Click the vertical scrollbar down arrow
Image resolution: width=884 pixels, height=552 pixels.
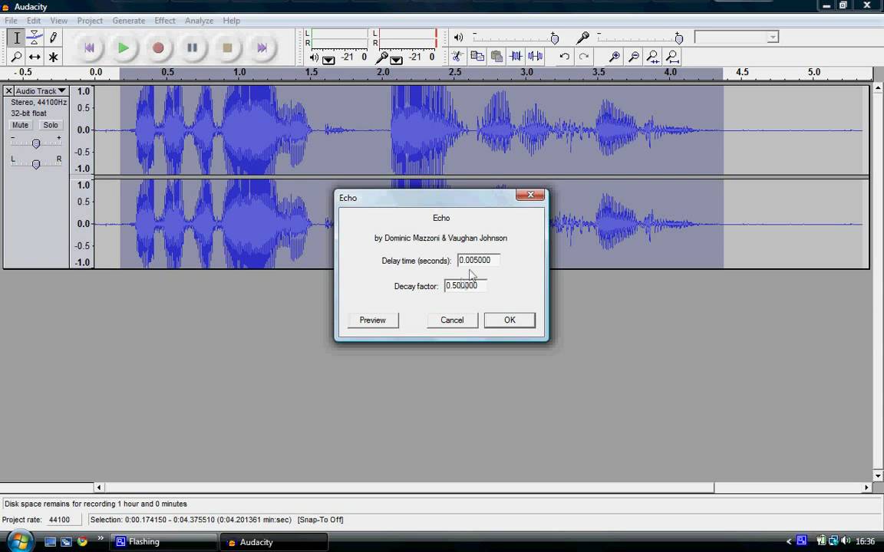[x=878, y=476]
